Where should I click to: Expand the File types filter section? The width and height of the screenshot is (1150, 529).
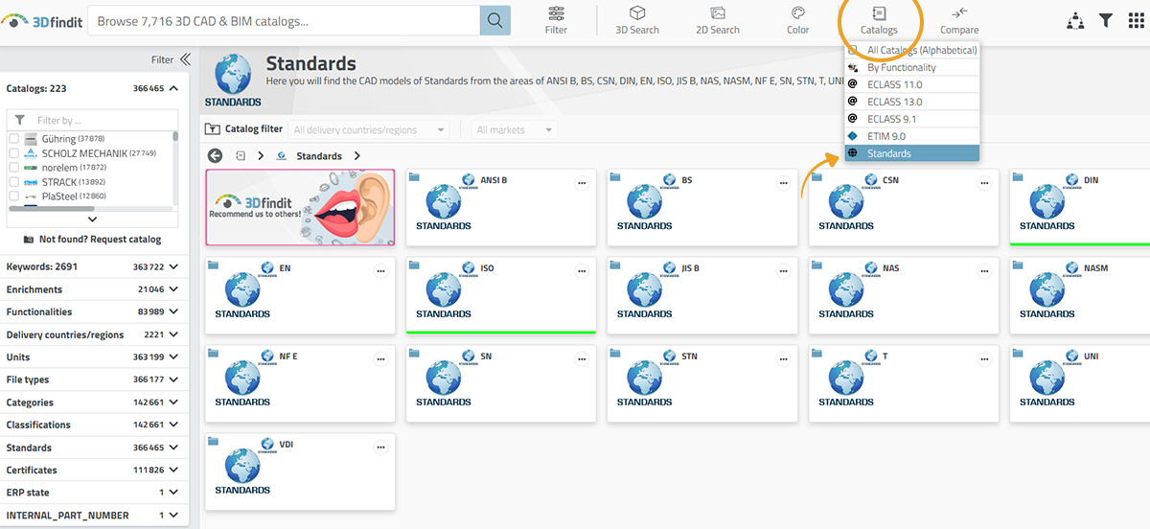[x=94, y=379]
